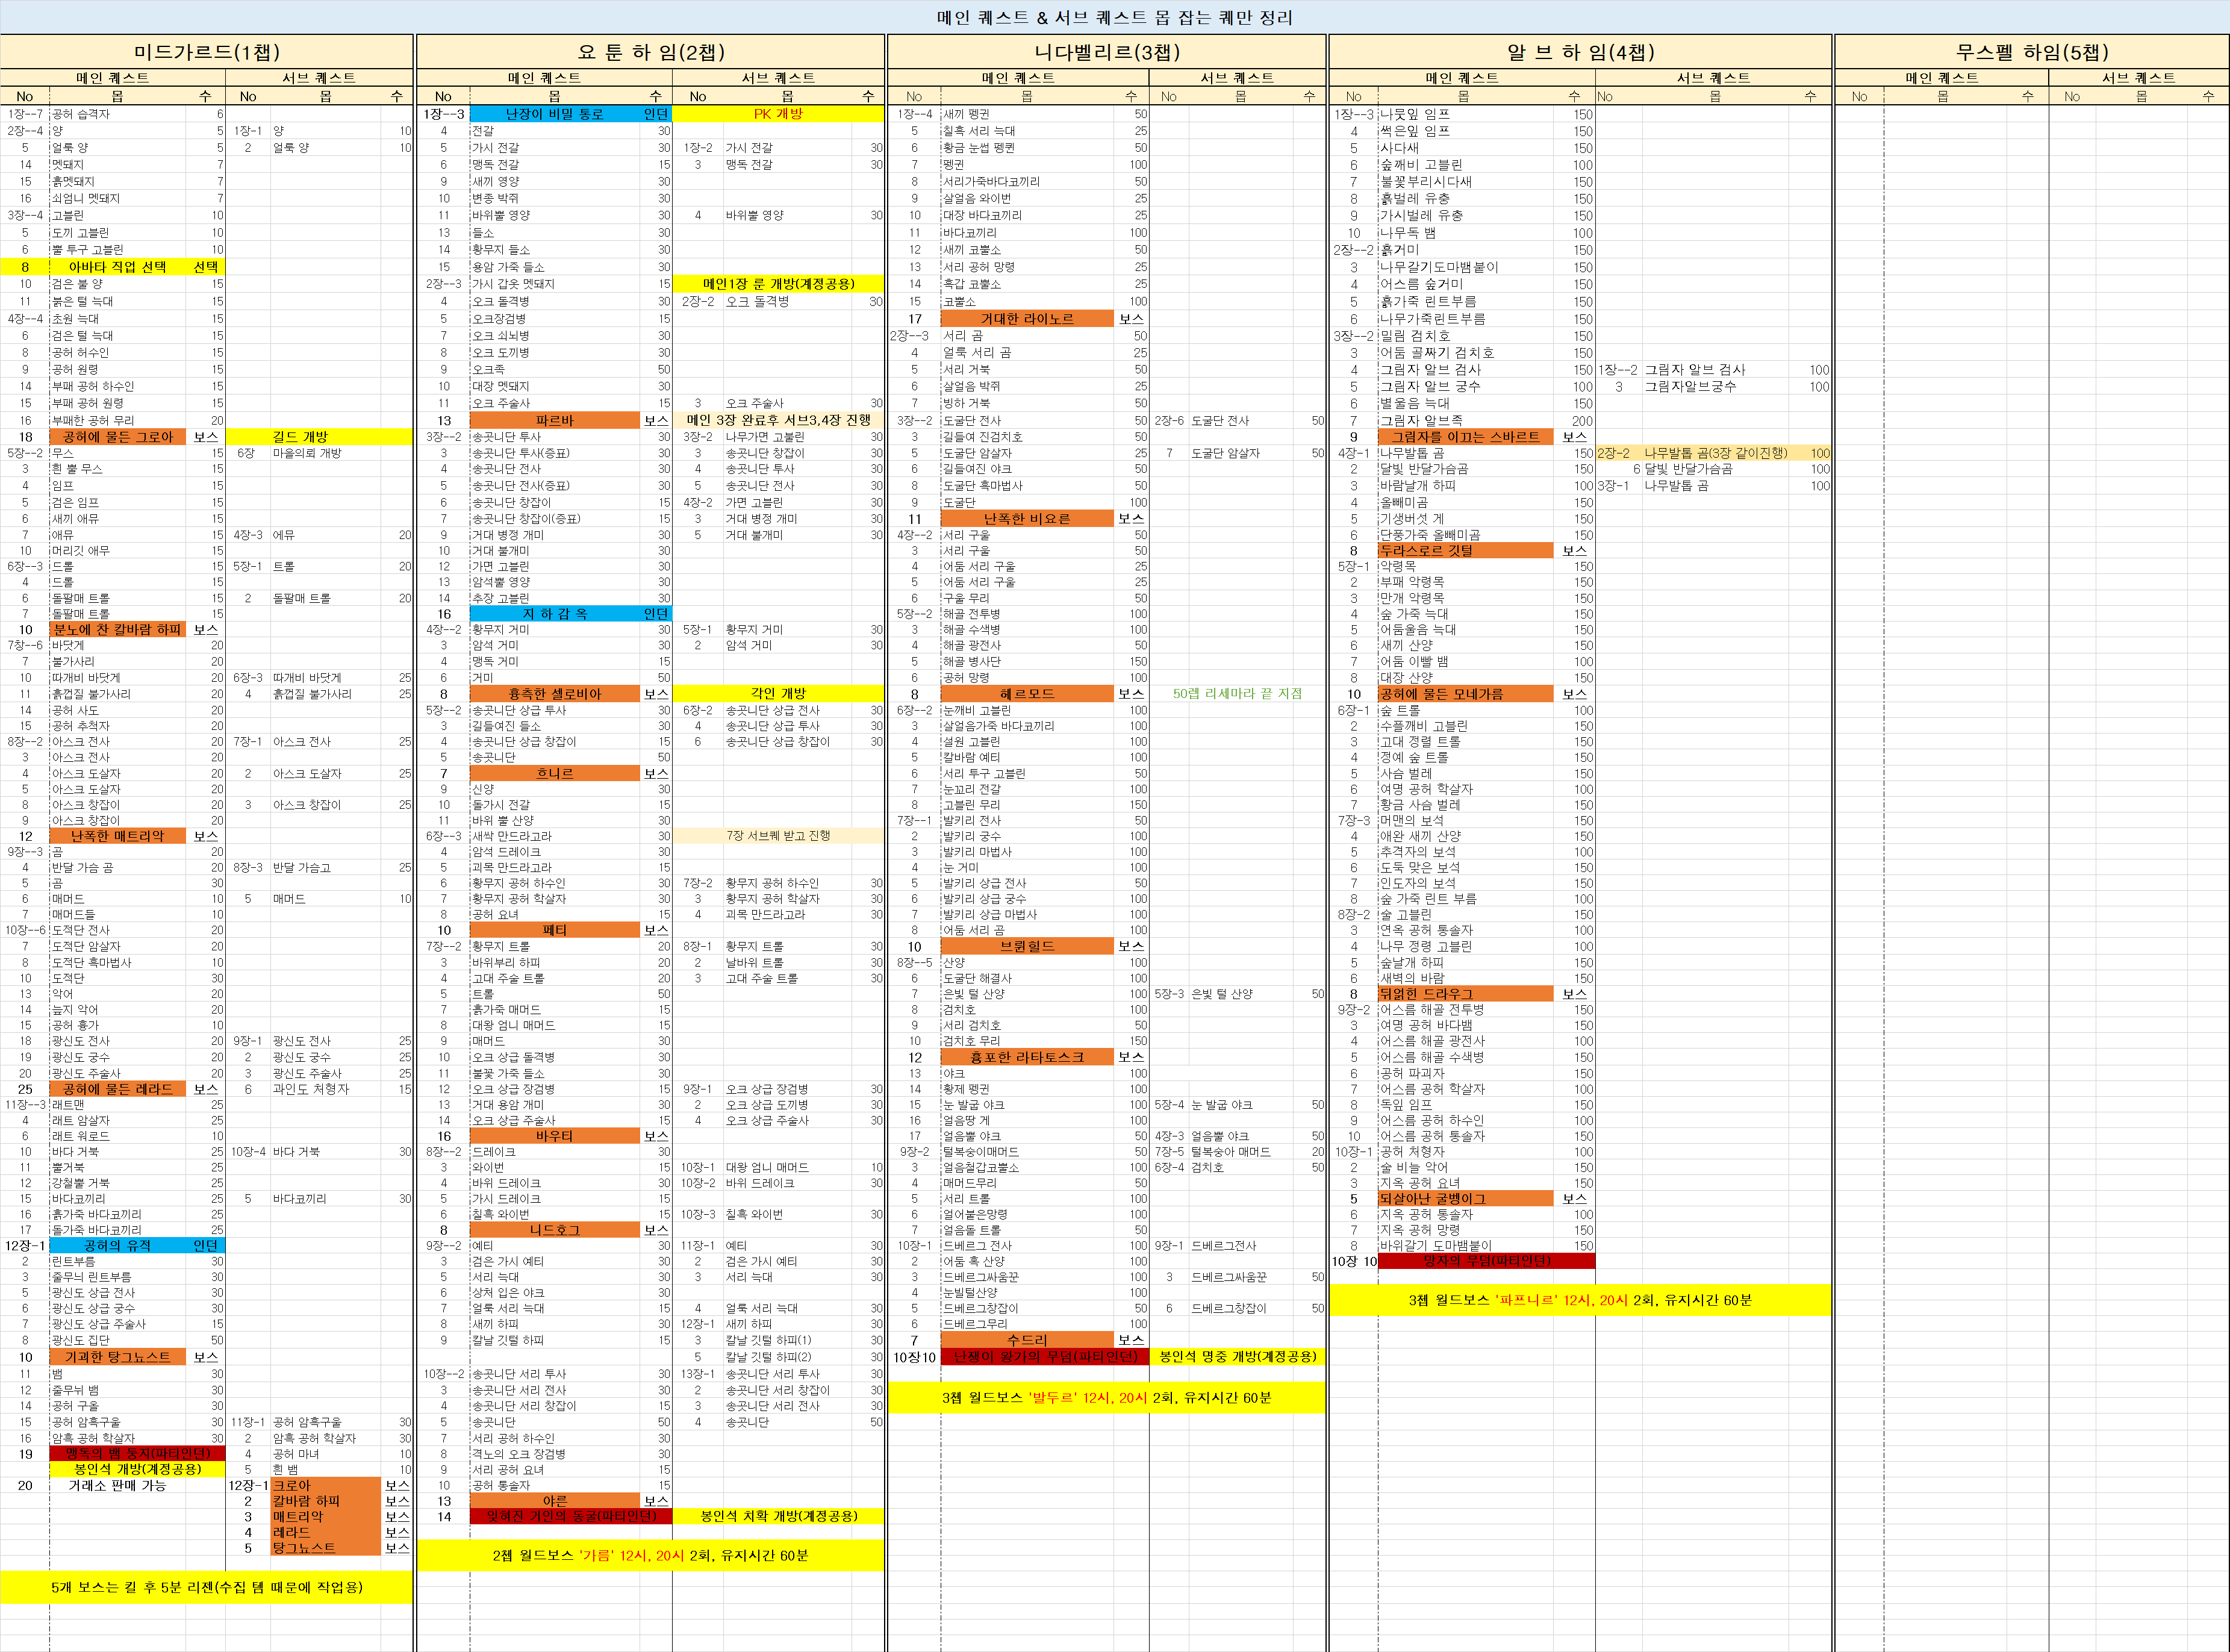Select the red 망자의 무덤(파티인던) cell
Image resolution: width=2230 pixels, height=1652 pixels.
tap(1486, 1261)
